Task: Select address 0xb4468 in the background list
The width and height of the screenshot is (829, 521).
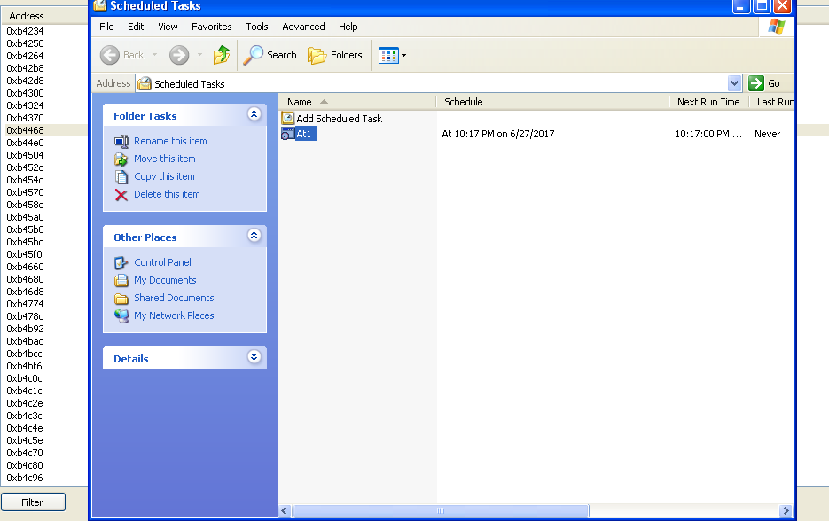Action: (26, 130)
